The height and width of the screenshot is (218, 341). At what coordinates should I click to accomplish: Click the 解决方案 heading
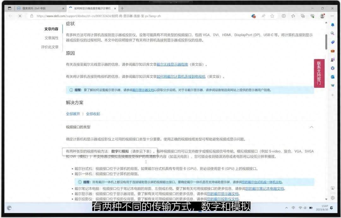[x=75, y=103]
